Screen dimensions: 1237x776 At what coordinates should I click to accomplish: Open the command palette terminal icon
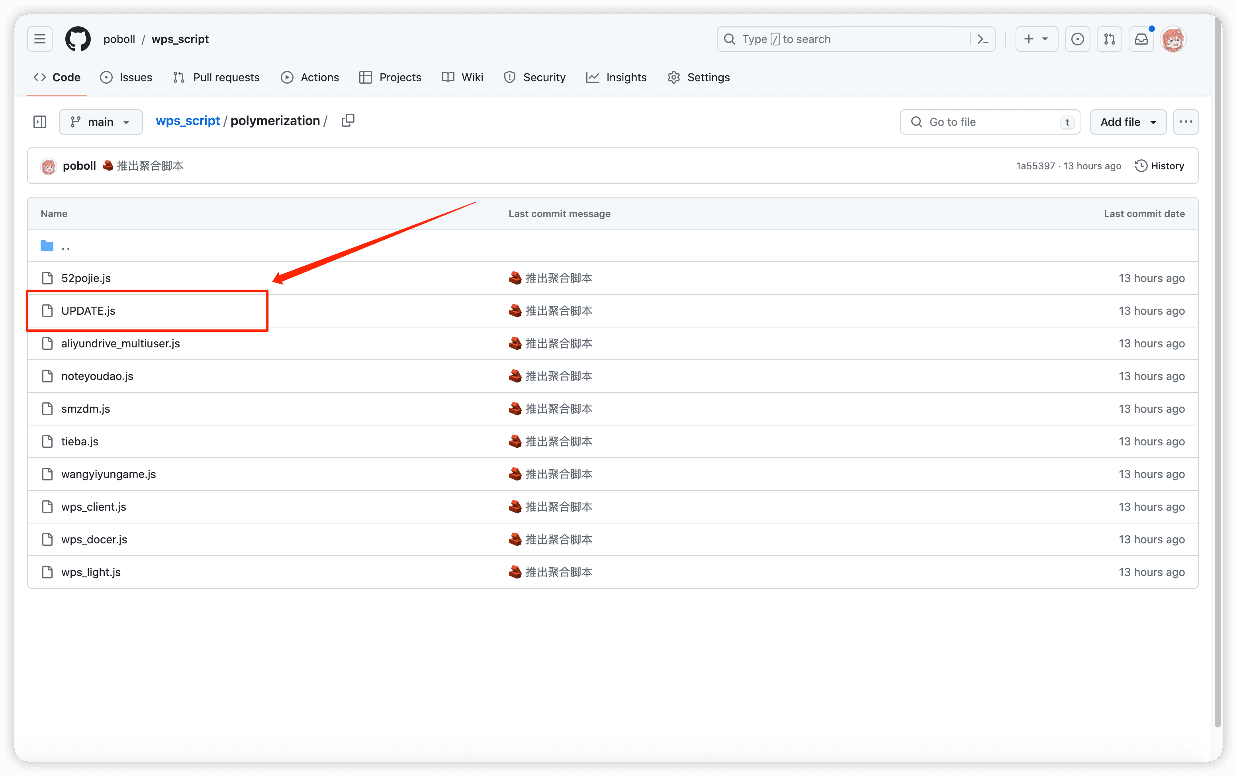(983, 39)
